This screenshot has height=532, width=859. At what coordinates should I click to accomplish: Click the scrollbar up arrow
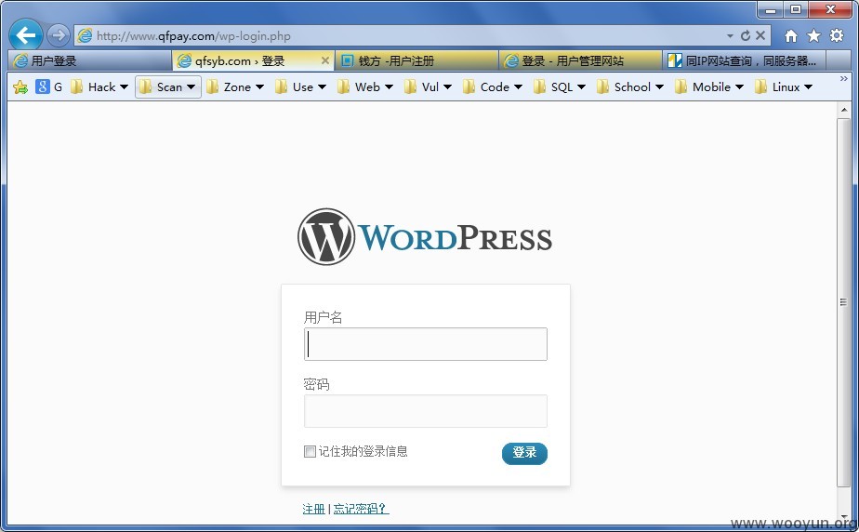[843, 109]
